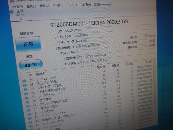Image resolution: width=173 pixels, height=130 pixels.
Task: Click the 温度 label
Action: [29, 57]
